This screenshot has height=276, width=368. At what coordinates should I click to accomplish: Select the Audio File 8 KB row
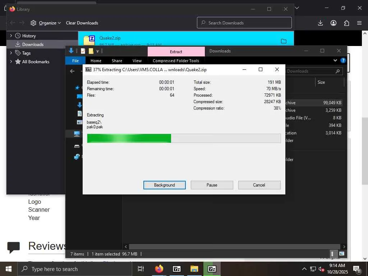point(313,118)
